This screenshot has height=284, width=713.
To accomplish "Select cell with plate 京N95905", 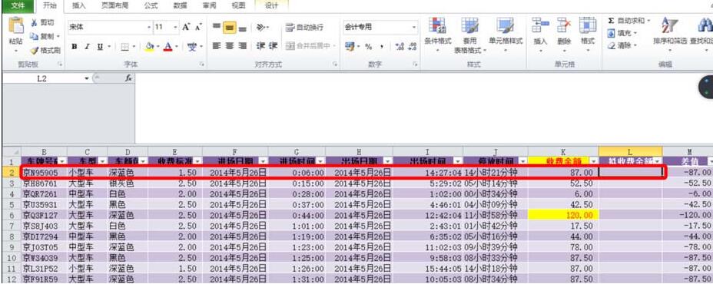I will pyautogui.click(x=44, y=172).
